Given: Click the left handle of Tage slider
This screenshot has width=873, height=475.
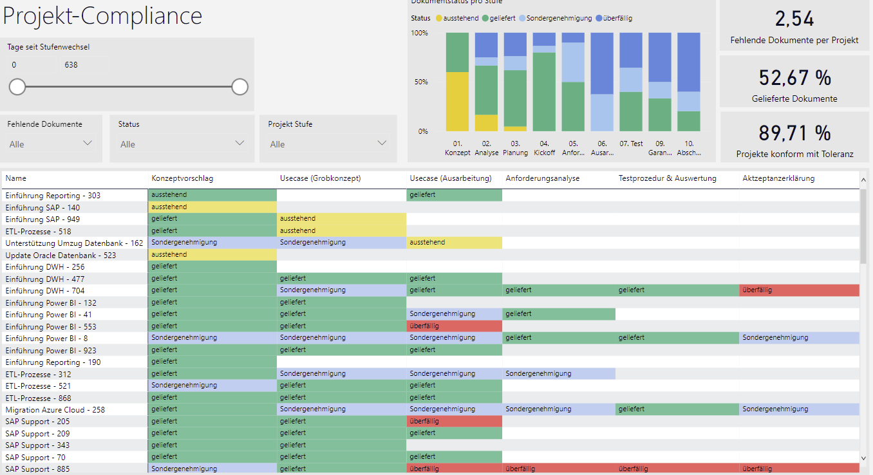Looking at the screenshot, I should tap(17, 87).
